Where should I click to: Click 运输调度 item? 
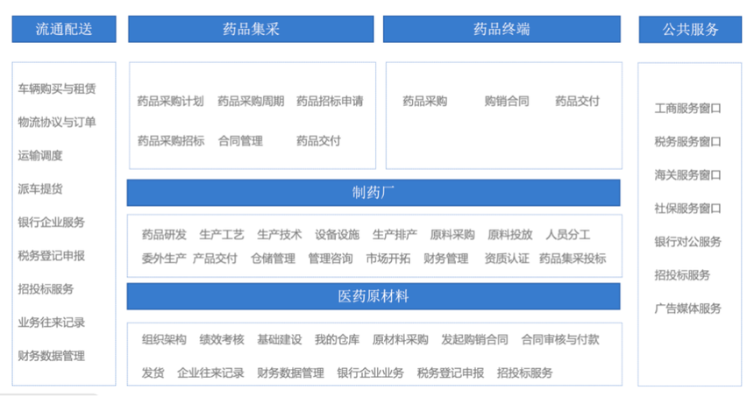[x=40, y=156]
